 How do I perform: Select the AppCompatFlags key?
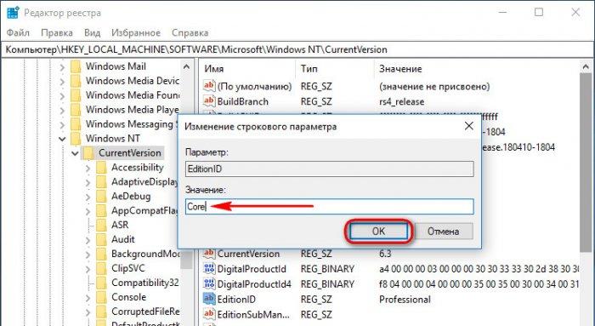click(145, 211)
